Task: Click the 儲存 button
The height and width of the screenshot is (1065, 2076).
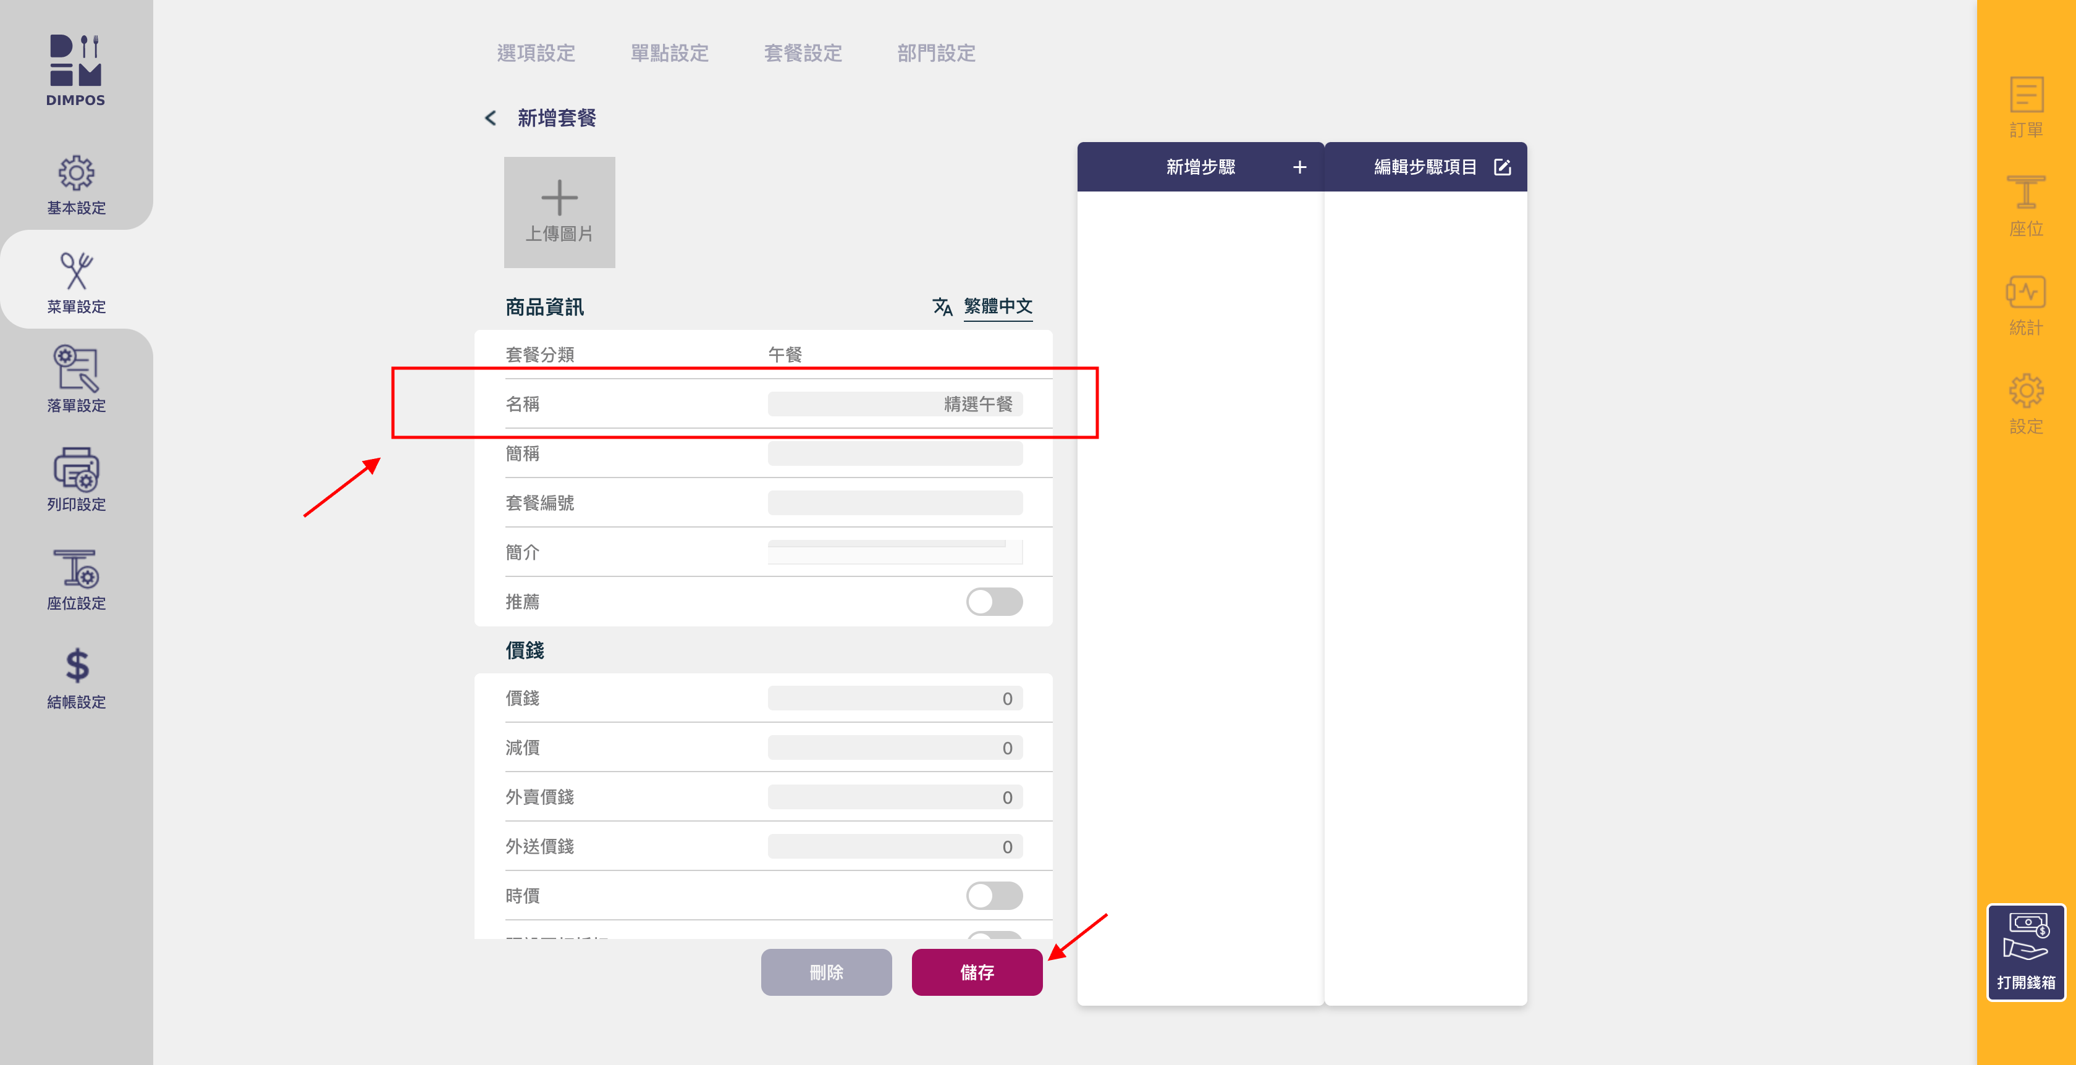Action: click(x=976, y=972)
